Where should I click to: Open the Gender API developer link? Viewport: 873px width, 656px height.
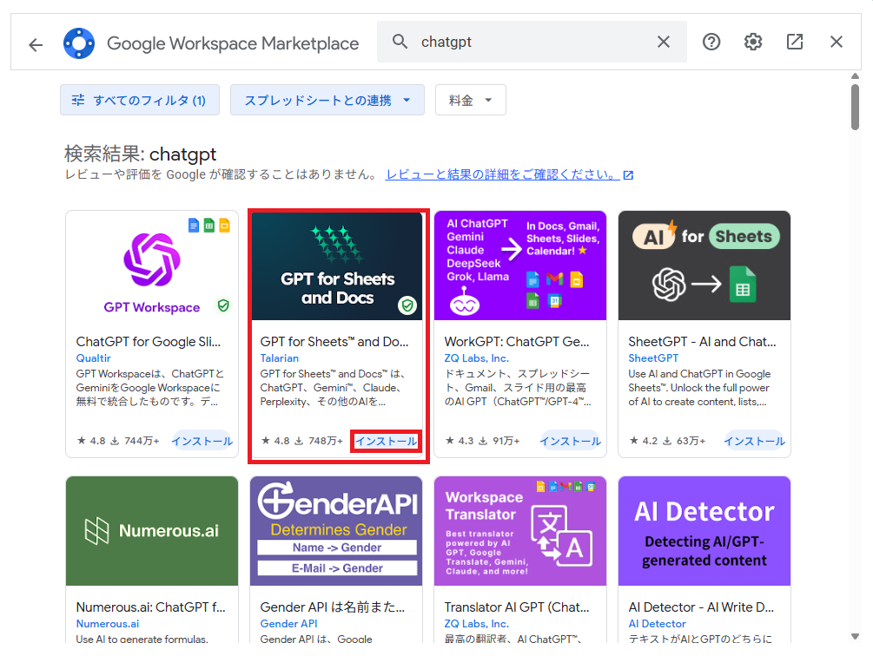click(288, 624)
